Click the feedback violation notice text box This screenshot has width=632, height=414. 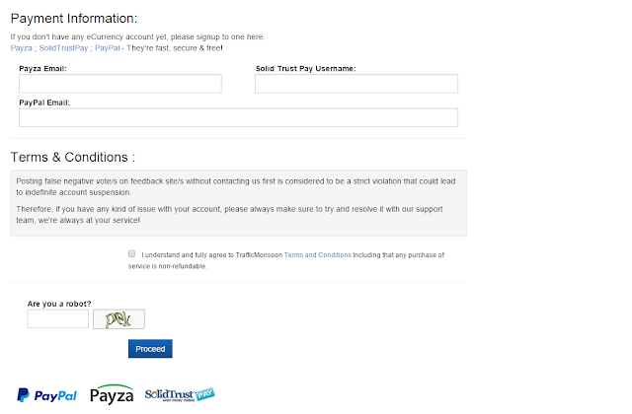tap(238, 203)
